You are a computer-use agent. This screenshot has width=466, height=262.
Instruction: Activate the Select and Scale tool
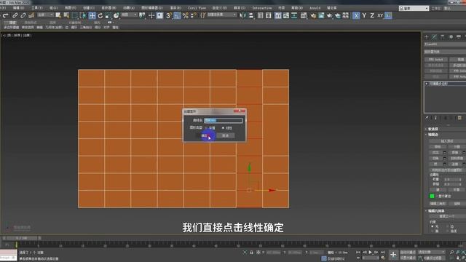click(108, 15)
